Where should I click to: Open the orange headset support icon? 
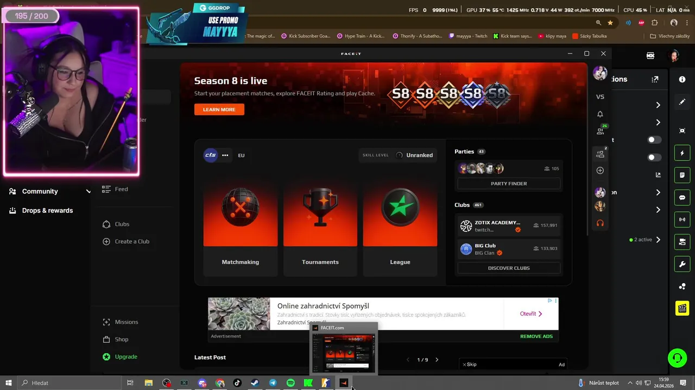click(x=600, y=223)
